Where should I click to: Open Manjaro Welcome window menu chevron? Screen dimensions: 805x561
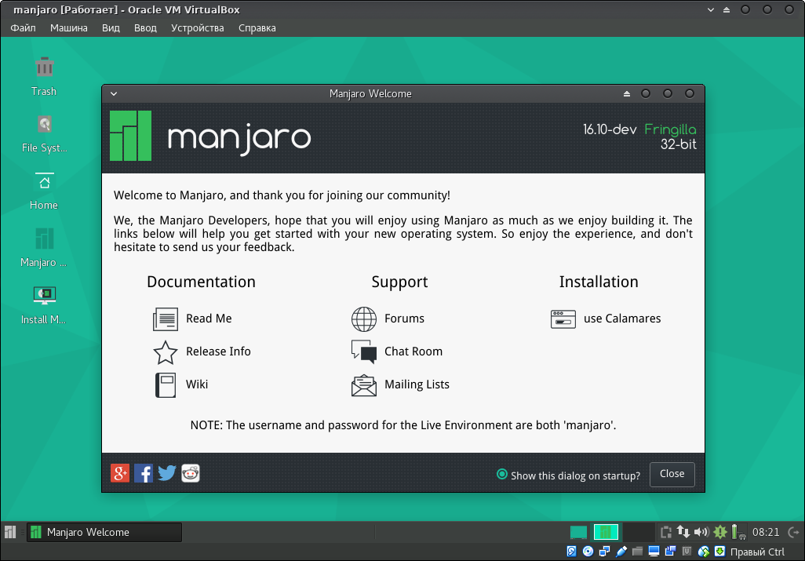coord(114,94)
